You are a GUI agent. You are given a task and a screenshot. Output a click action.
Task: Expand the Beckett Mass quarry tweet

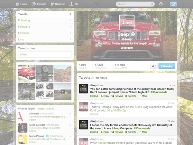pyautogui.click(x=94, y=96)
